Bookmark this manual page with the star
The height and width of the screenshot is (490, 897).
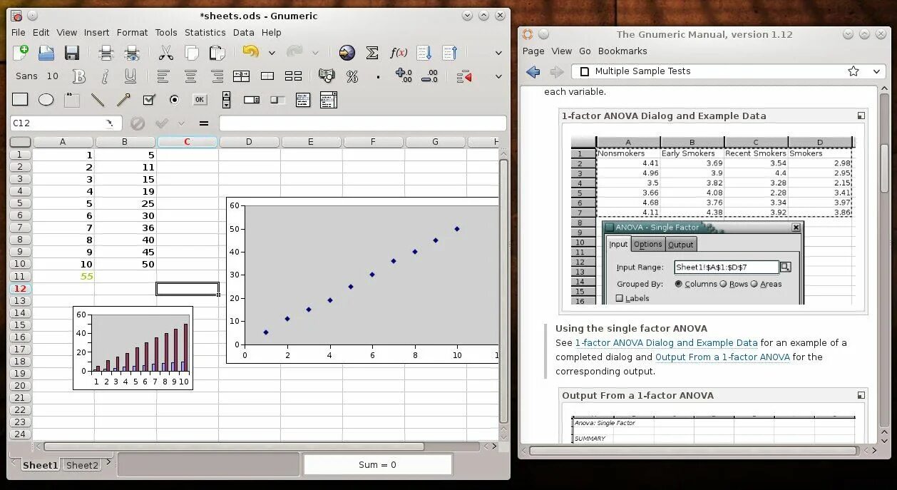pos(854,71)
